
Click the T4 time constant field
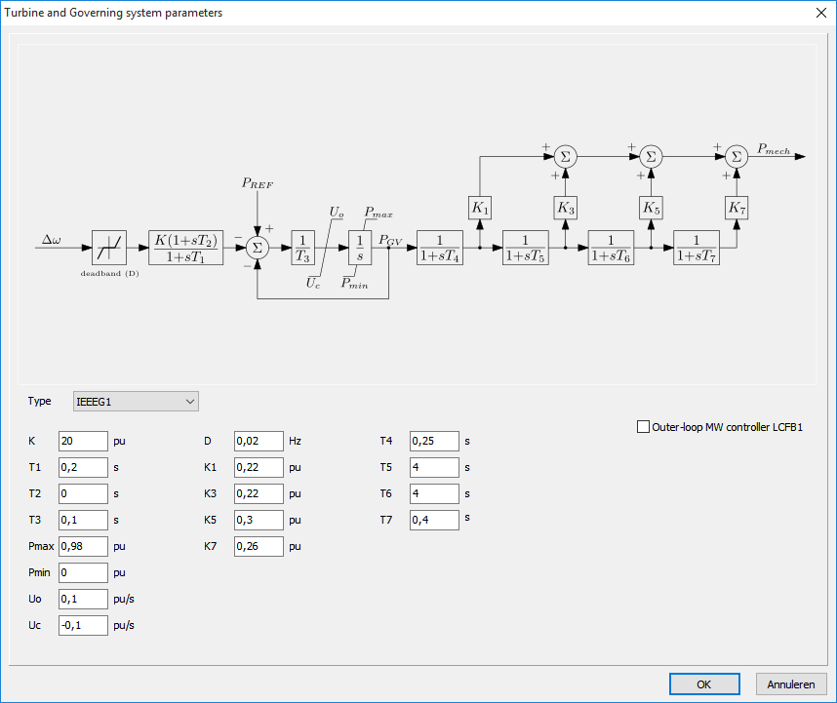[434, 441]
